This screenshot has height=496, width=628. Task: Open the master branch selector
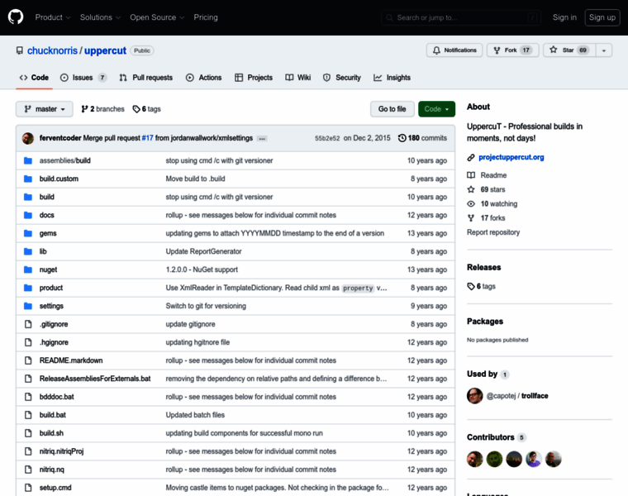coord(45,109)
